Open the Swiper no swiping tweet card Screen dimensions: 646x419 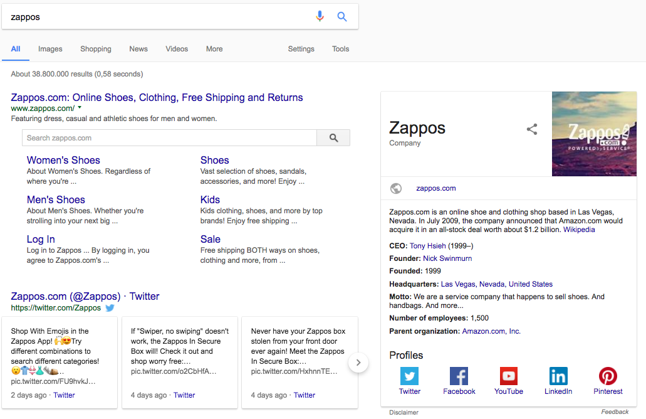click(x=180, y=363)
